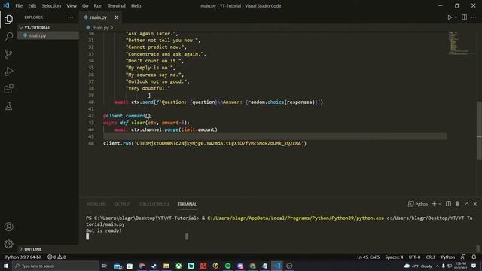Image resolution: width=482 pixels, height=271 pixels.
Task: Open Spotify from the taskbar
Action: click(227, 266)
